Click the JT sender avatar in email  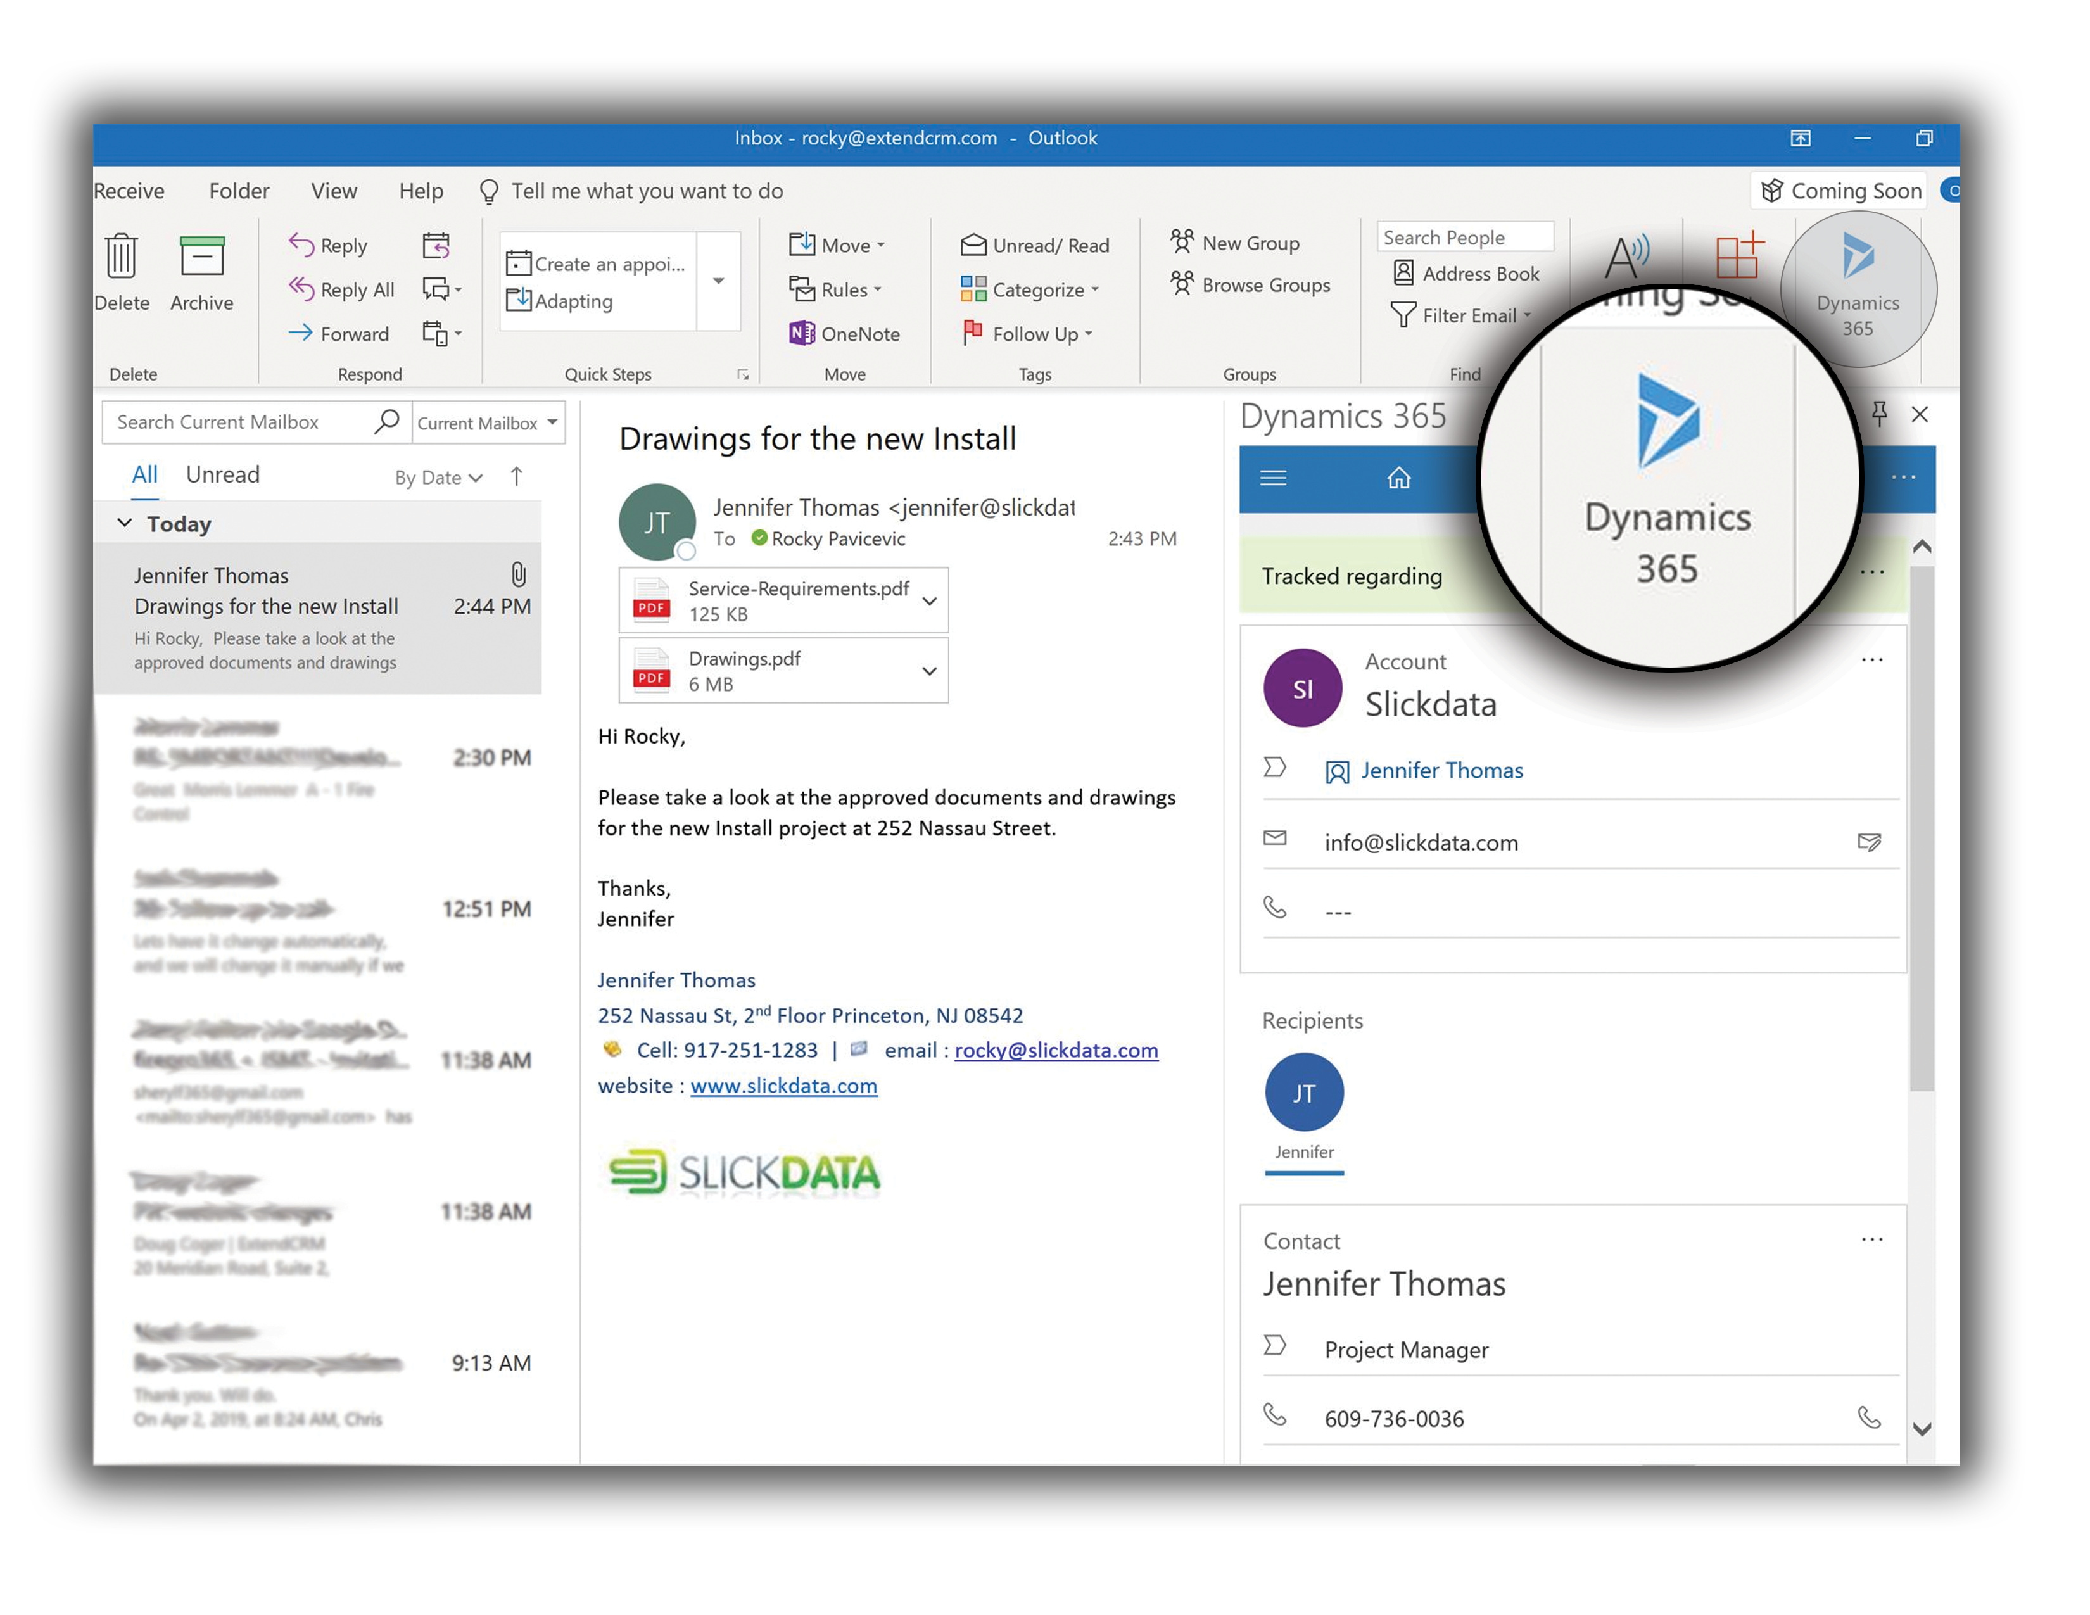(657, 522)
